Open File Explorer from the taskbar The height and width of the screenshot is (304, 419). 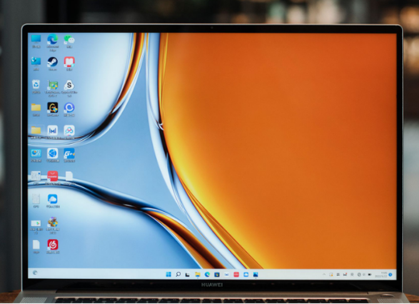(x=198, y=275)
